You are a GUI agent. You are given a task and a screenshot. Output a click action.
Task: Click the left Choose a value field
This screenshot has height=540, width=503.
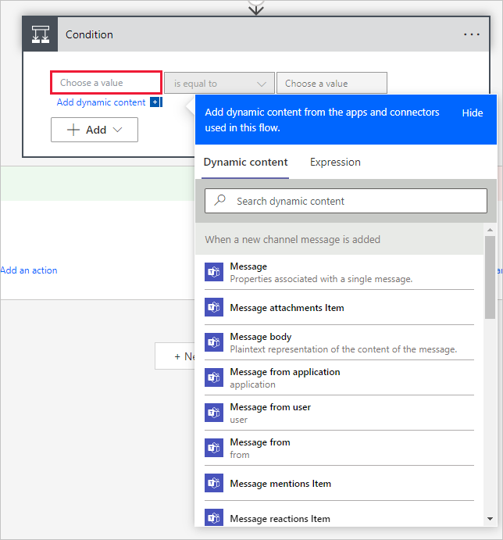(106, 83)
